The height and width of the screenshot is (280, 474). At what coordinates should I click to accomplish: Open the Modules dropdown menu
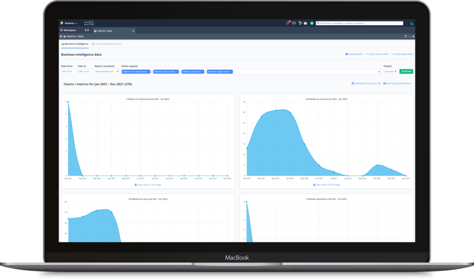(x=71, y=23)
